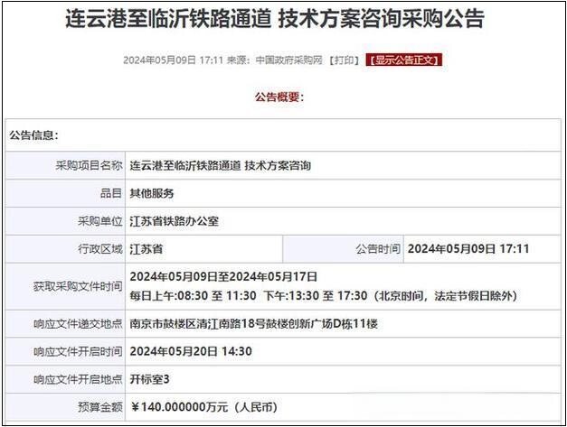The width and height of the screenshot is (567, 427).
Task: Click the 江苏省铁路办公室 purchasing unit
Action: click(174, 221)
